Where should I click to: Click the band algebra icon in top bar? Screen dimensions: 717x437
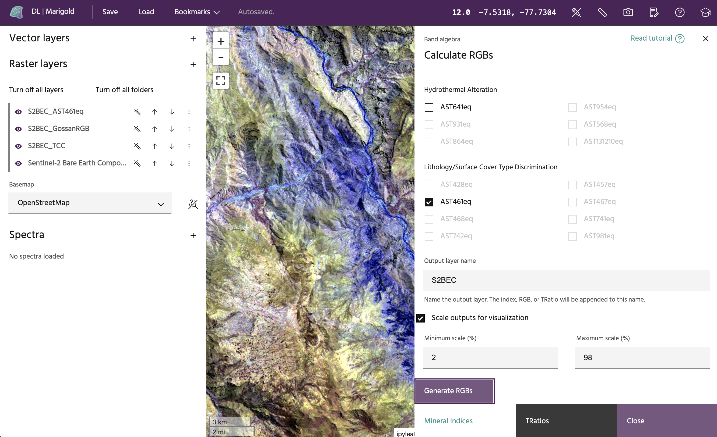coord(576,12)
